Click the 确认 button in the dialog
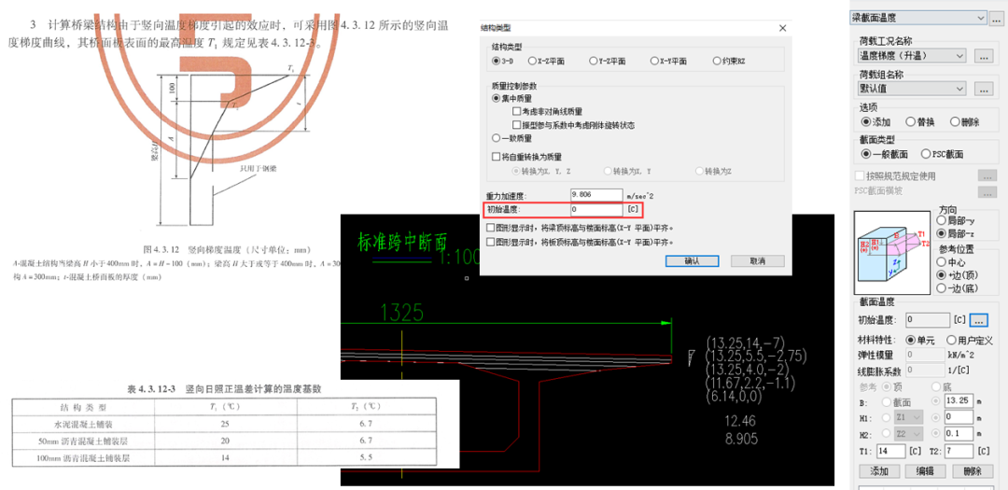The height and width of the screenshot is (490, 1008). [691, 261]
